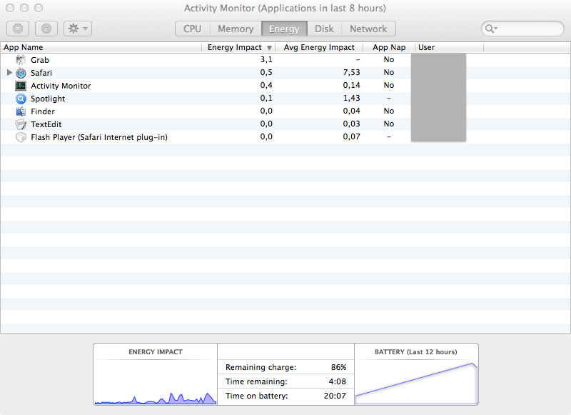This screenshot has height=415, width=571.
Task: Click the Safari compass icon
Action: click(21, 73)
